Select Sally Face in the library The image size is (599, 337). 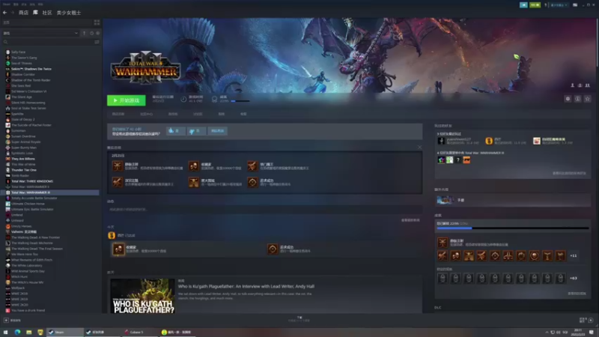(x=18, y=52)
